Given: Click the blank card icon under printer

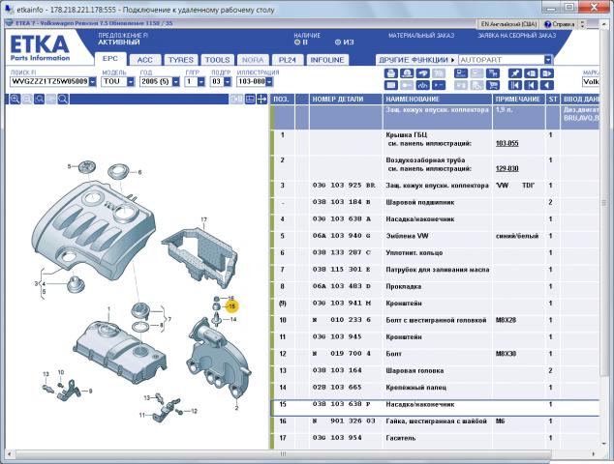Looking at the screenshot, I should 391,85.
